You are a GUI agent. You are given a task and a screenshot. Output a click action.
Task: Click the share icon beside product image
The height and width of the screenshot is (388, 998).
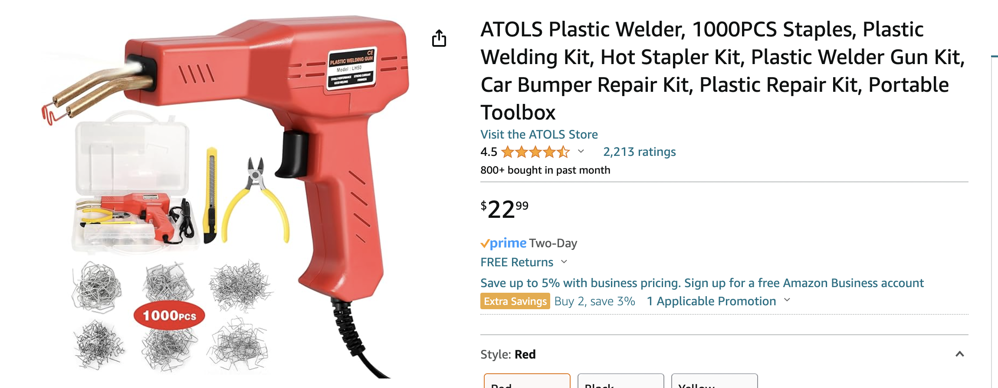[439, 39]
